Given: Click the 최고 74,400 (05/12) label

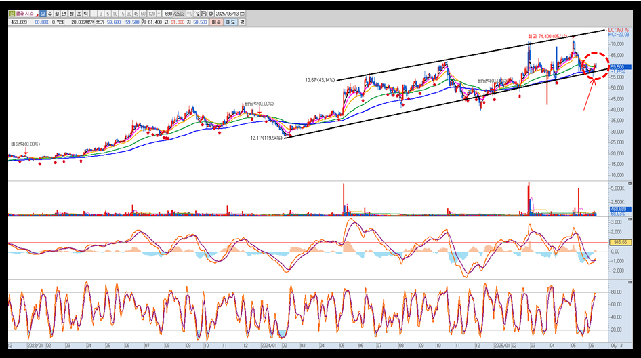Looking at the screenshot, I should point(547,36).
